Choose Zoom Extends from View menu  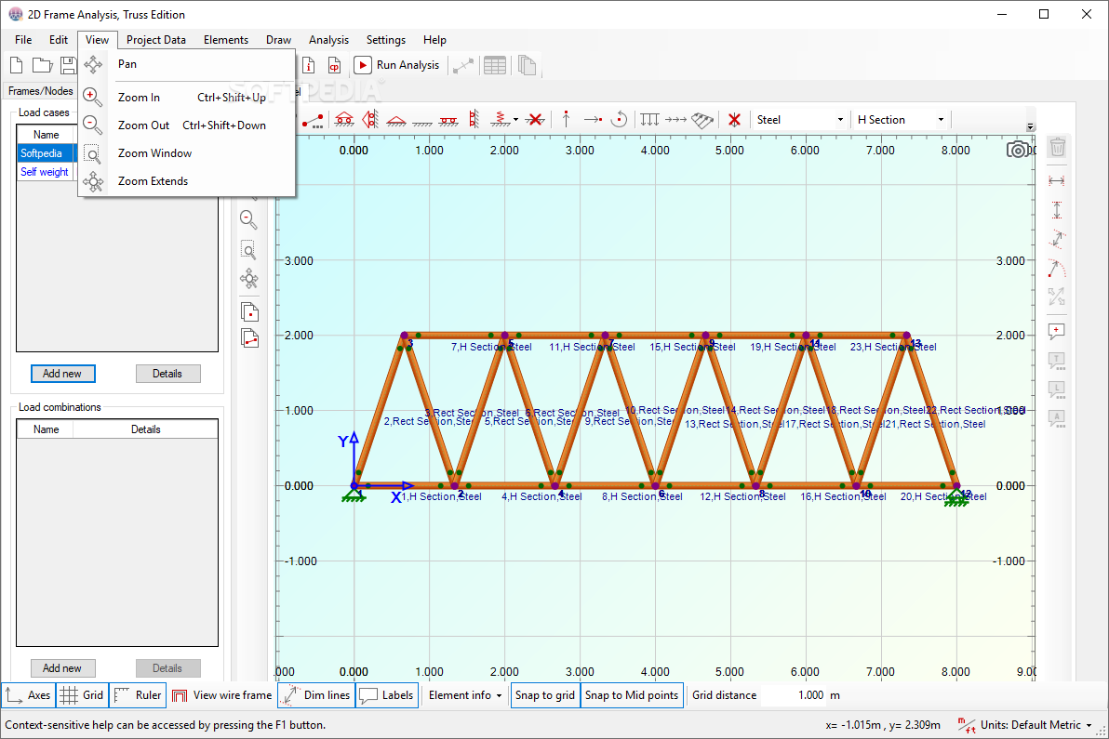coord(187,181)
